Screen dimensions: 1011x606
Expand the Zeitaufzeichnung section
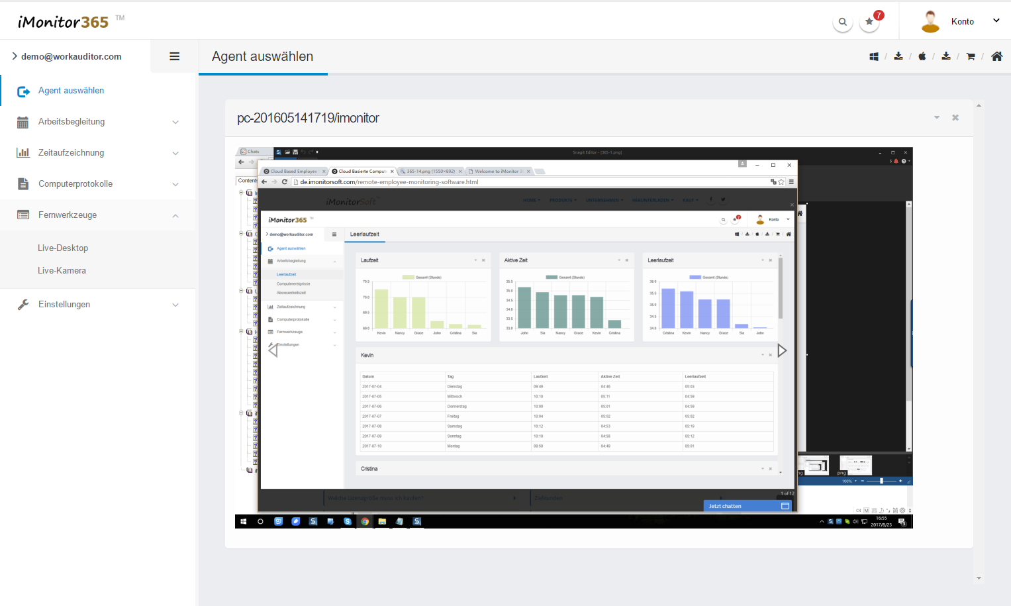point(98,153)
